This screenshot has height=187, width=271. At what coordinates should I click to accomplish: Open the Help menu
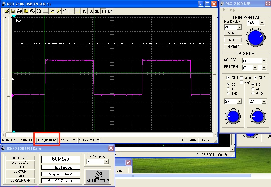click(232, 10)
